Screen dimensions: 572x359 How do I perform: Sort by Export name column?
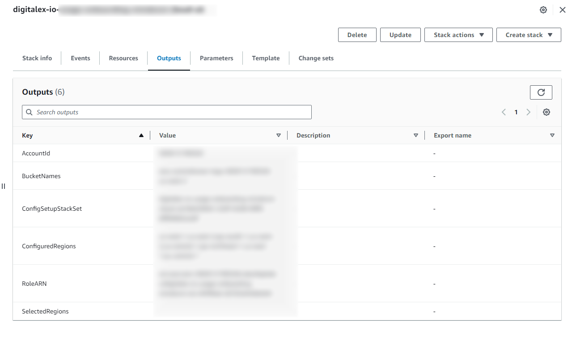coord(552,135)
